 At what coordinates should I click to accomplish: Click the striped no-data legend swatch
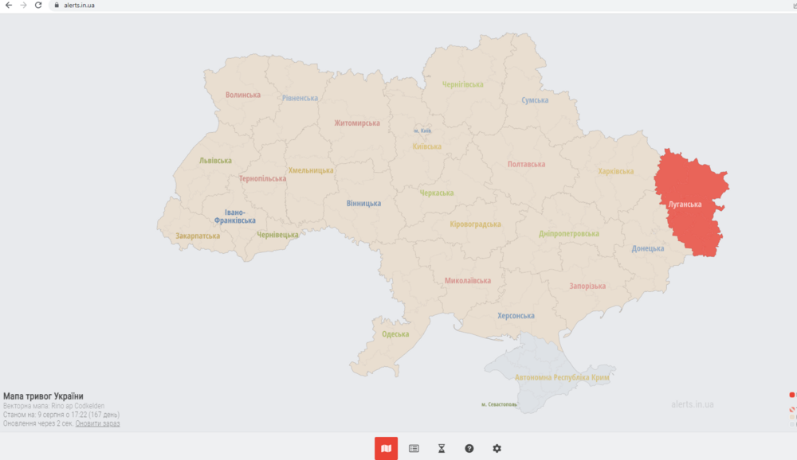[x=792, y=409]
